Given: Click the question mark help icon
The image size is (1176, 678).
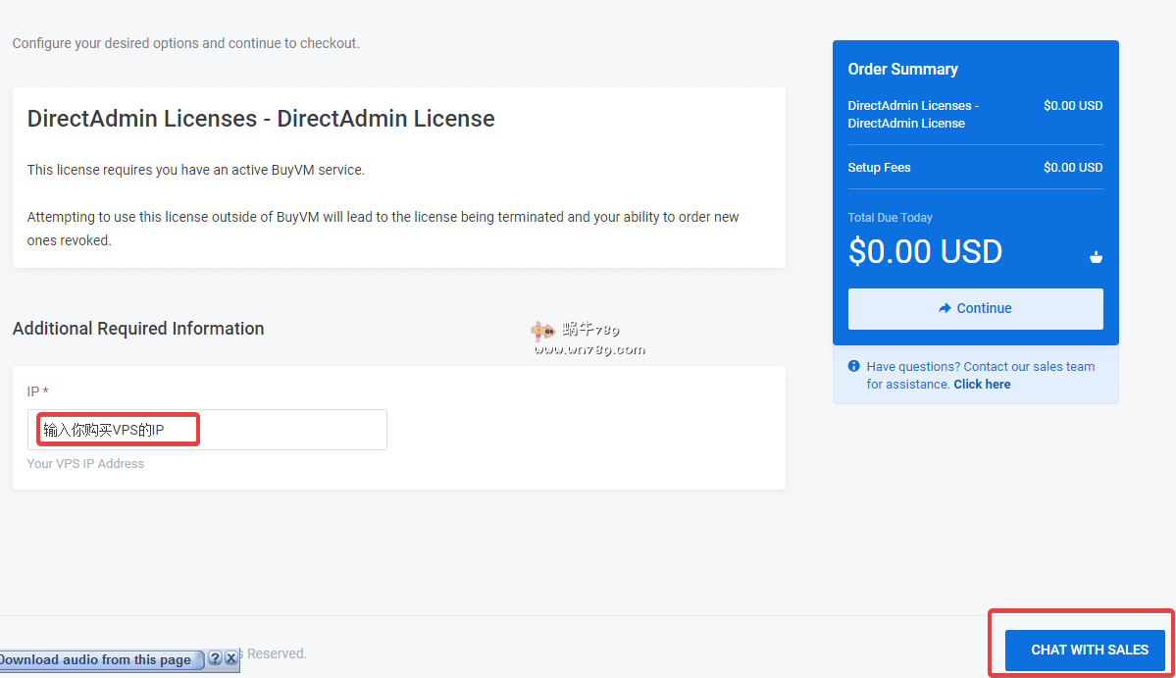Looking at the screenshot, I should pyautogui.click(x=215, y=658).
